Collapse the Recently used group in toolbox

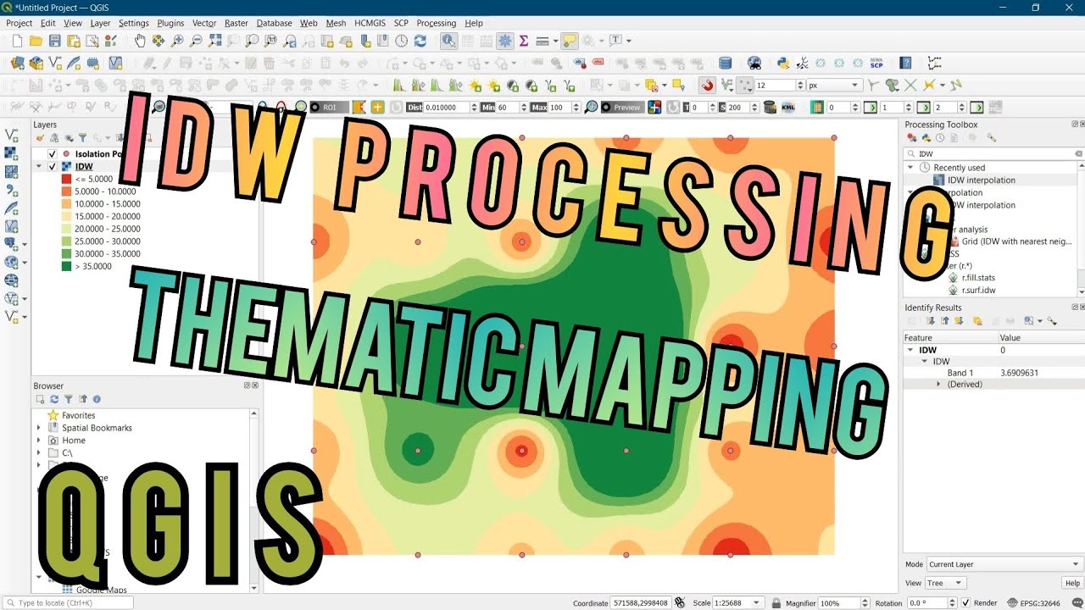coord(911,168)
